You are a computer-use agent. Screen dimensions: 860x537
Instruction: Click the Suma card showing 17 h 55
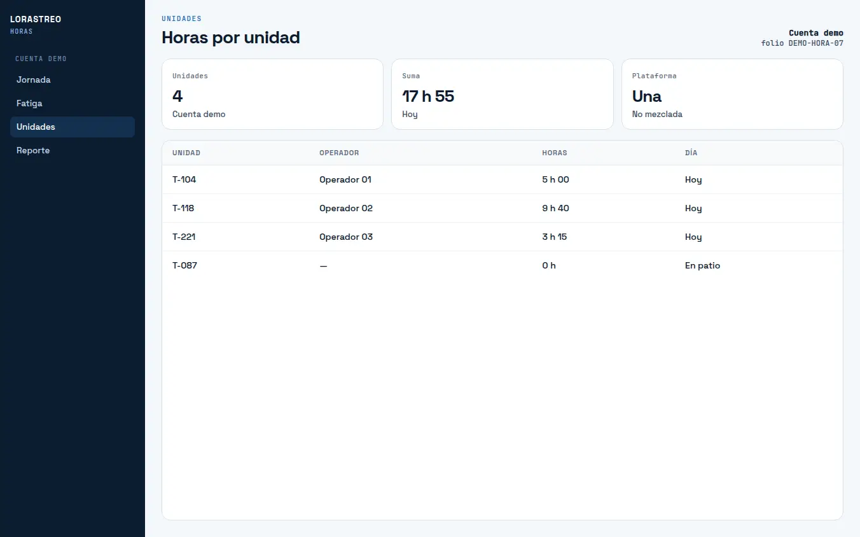point(503,94)
